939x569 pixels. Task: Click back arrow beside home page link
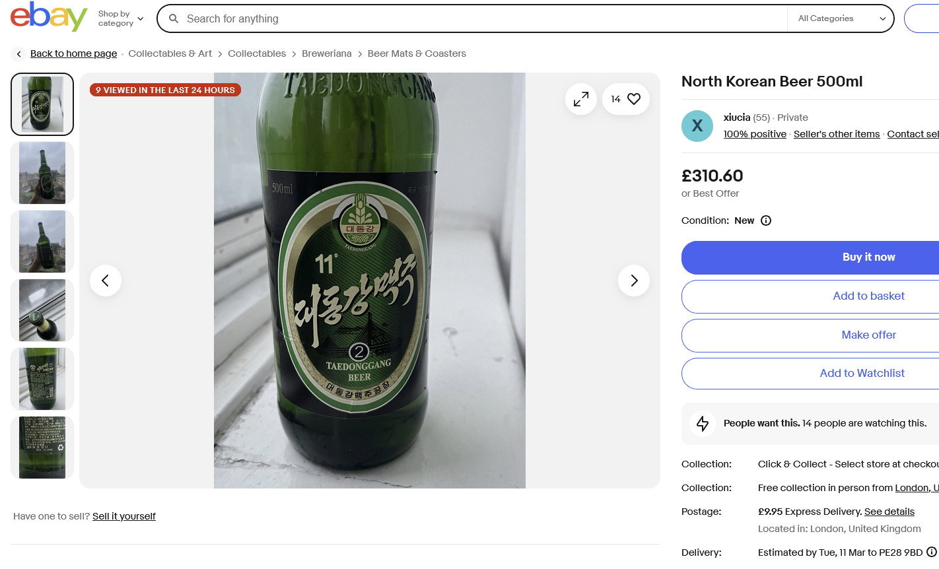19,54
